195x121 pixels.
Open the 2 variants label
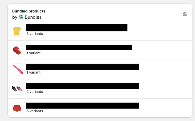[x=34, y=92]
